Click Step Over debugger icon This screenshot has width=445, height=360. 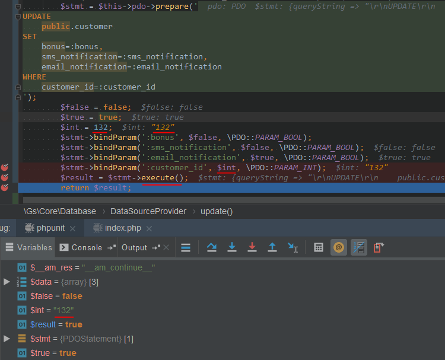212,248
